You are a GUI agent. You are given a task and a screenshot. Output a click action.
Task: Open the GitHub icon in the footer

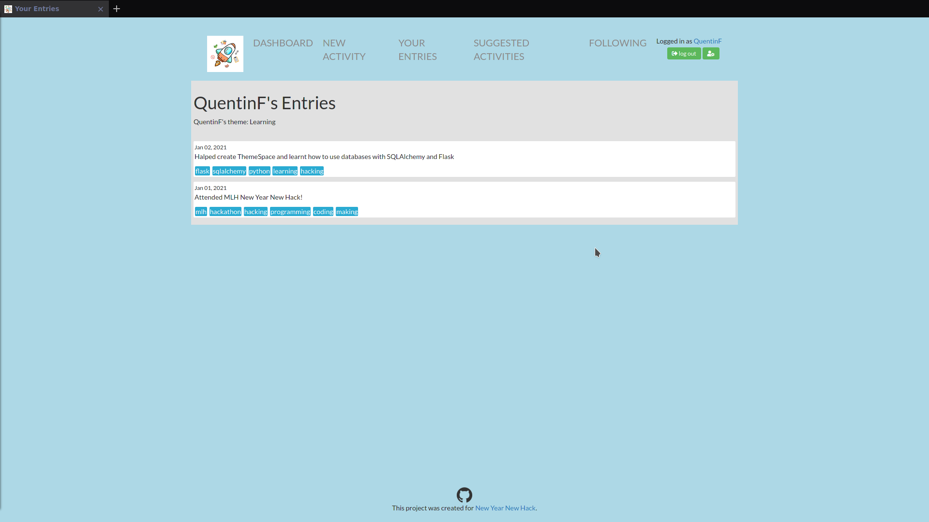point(464,495)
